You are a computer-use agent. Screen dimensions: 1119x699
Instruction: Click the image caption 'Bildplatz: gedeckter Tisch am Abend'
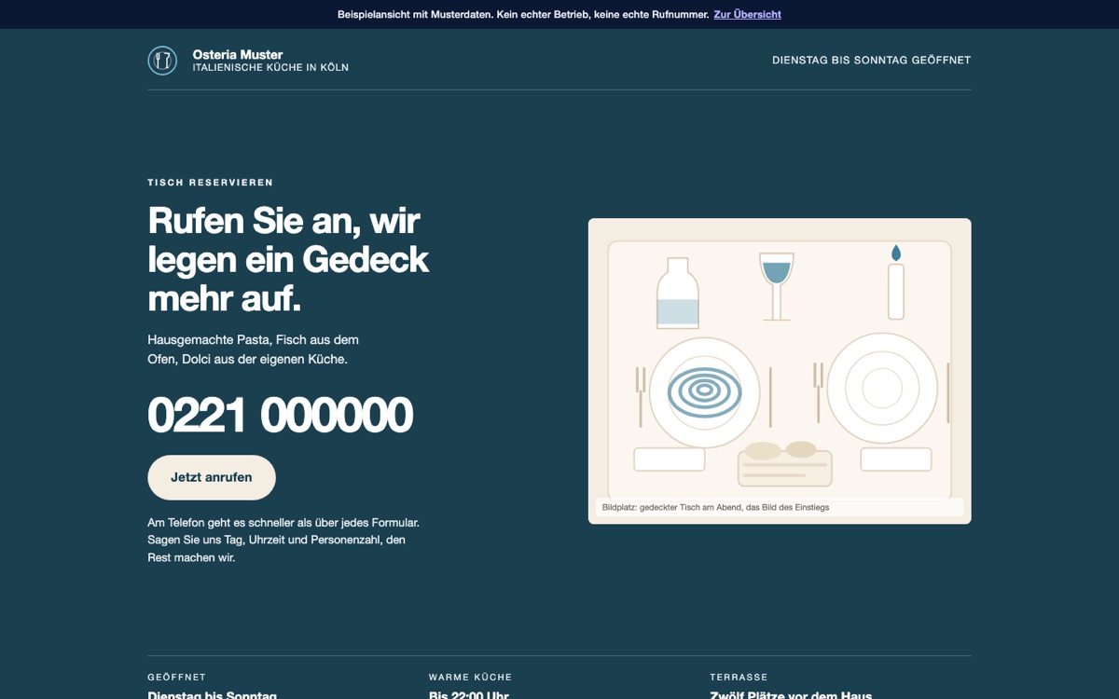pyautogui.click(x=715, y=507)
